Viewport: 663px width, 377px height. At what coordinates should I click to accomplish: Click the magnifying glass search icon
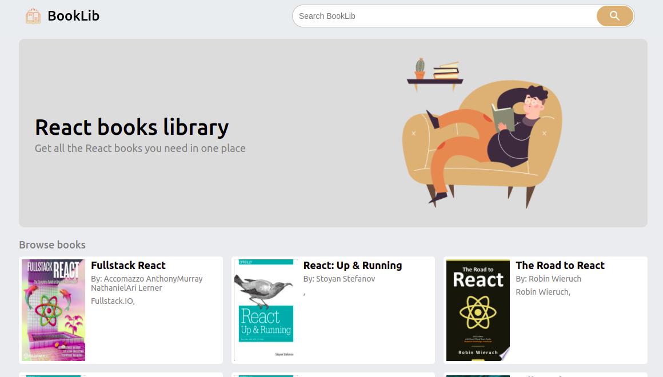click(614, 16)
